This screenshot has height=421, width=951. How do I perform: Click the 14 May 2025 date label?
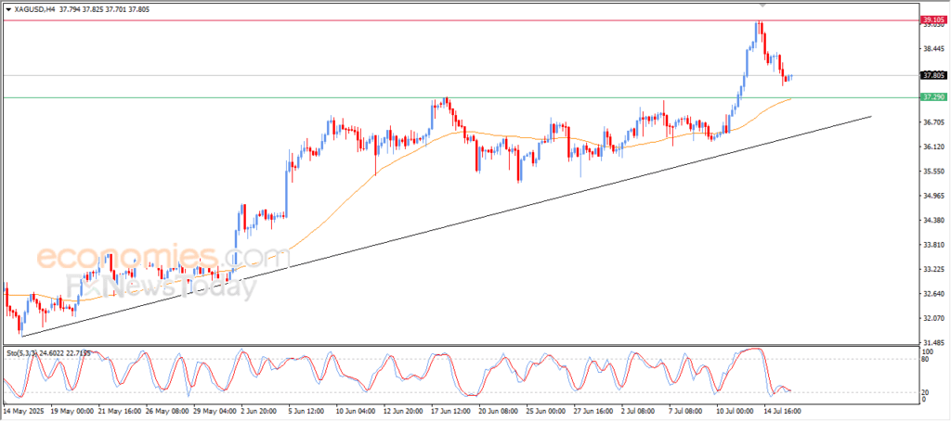coord(25,408)
